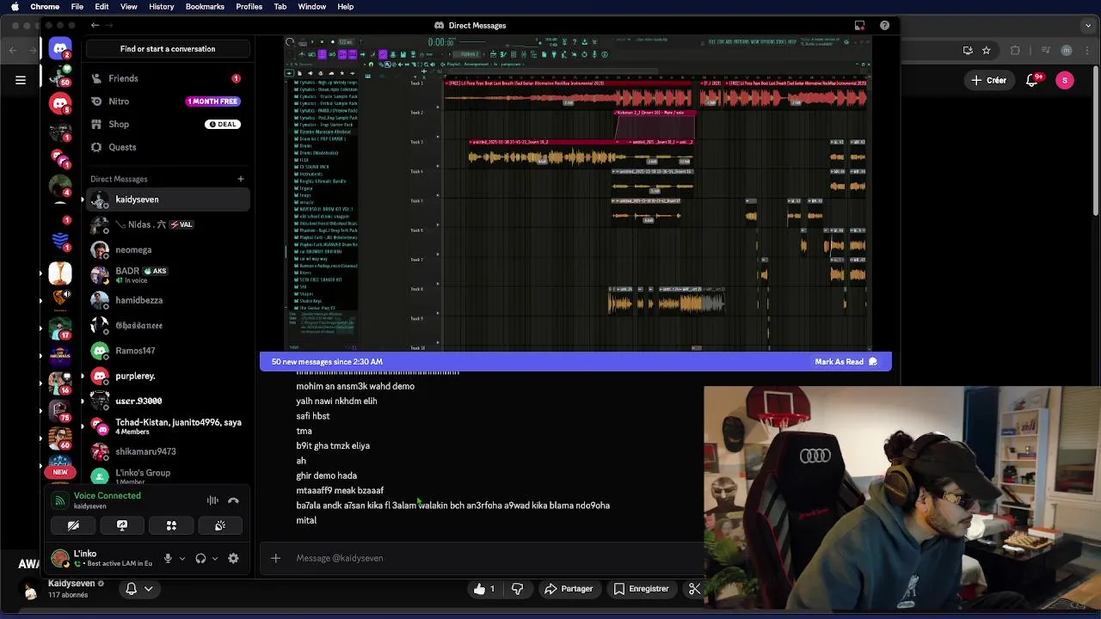Open Chrome Bookmarks menu
1101x619 pixels.
tap(205, 7)
